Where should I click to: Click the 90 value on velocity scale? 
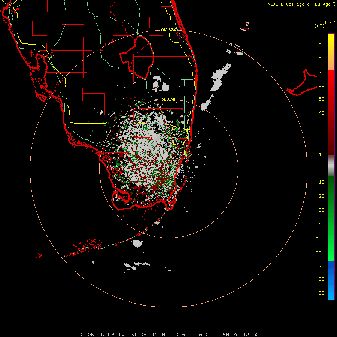322,44
